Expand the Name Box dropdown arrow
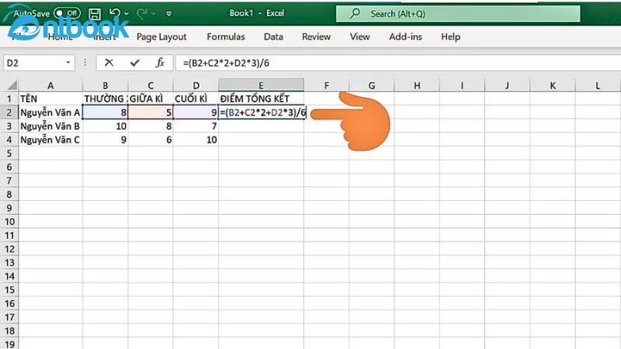 coord(68,63)
